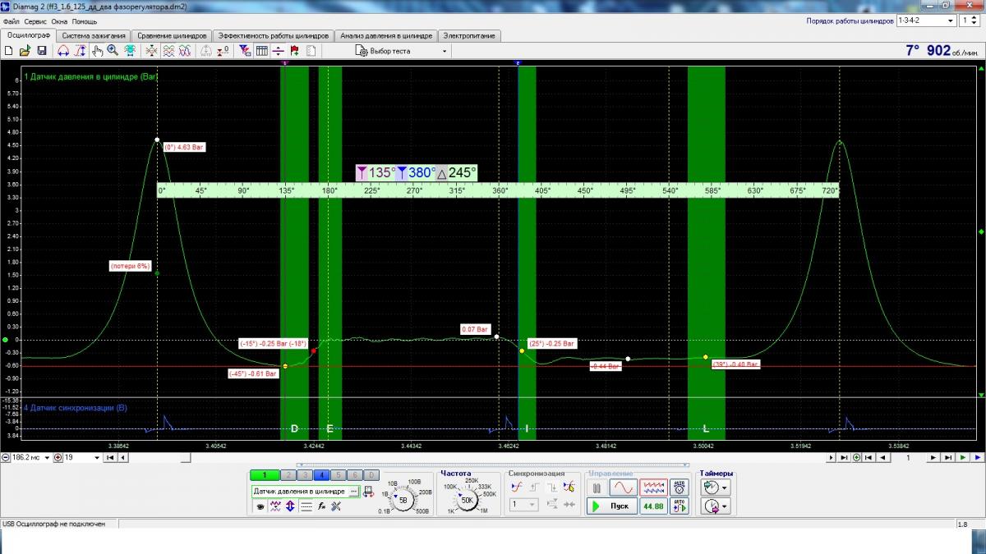
Task: Toggle channel 4 blue button
Action: 322,474
